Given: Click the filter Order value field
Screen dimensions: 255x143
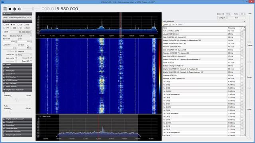Looking at the screenshot, I should [x=25, y=41].
